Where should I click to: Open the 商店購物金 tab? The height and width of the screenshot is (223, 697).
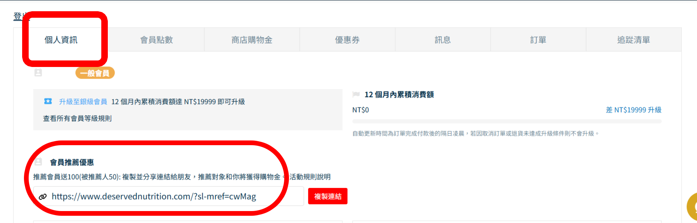pos(252,40)
